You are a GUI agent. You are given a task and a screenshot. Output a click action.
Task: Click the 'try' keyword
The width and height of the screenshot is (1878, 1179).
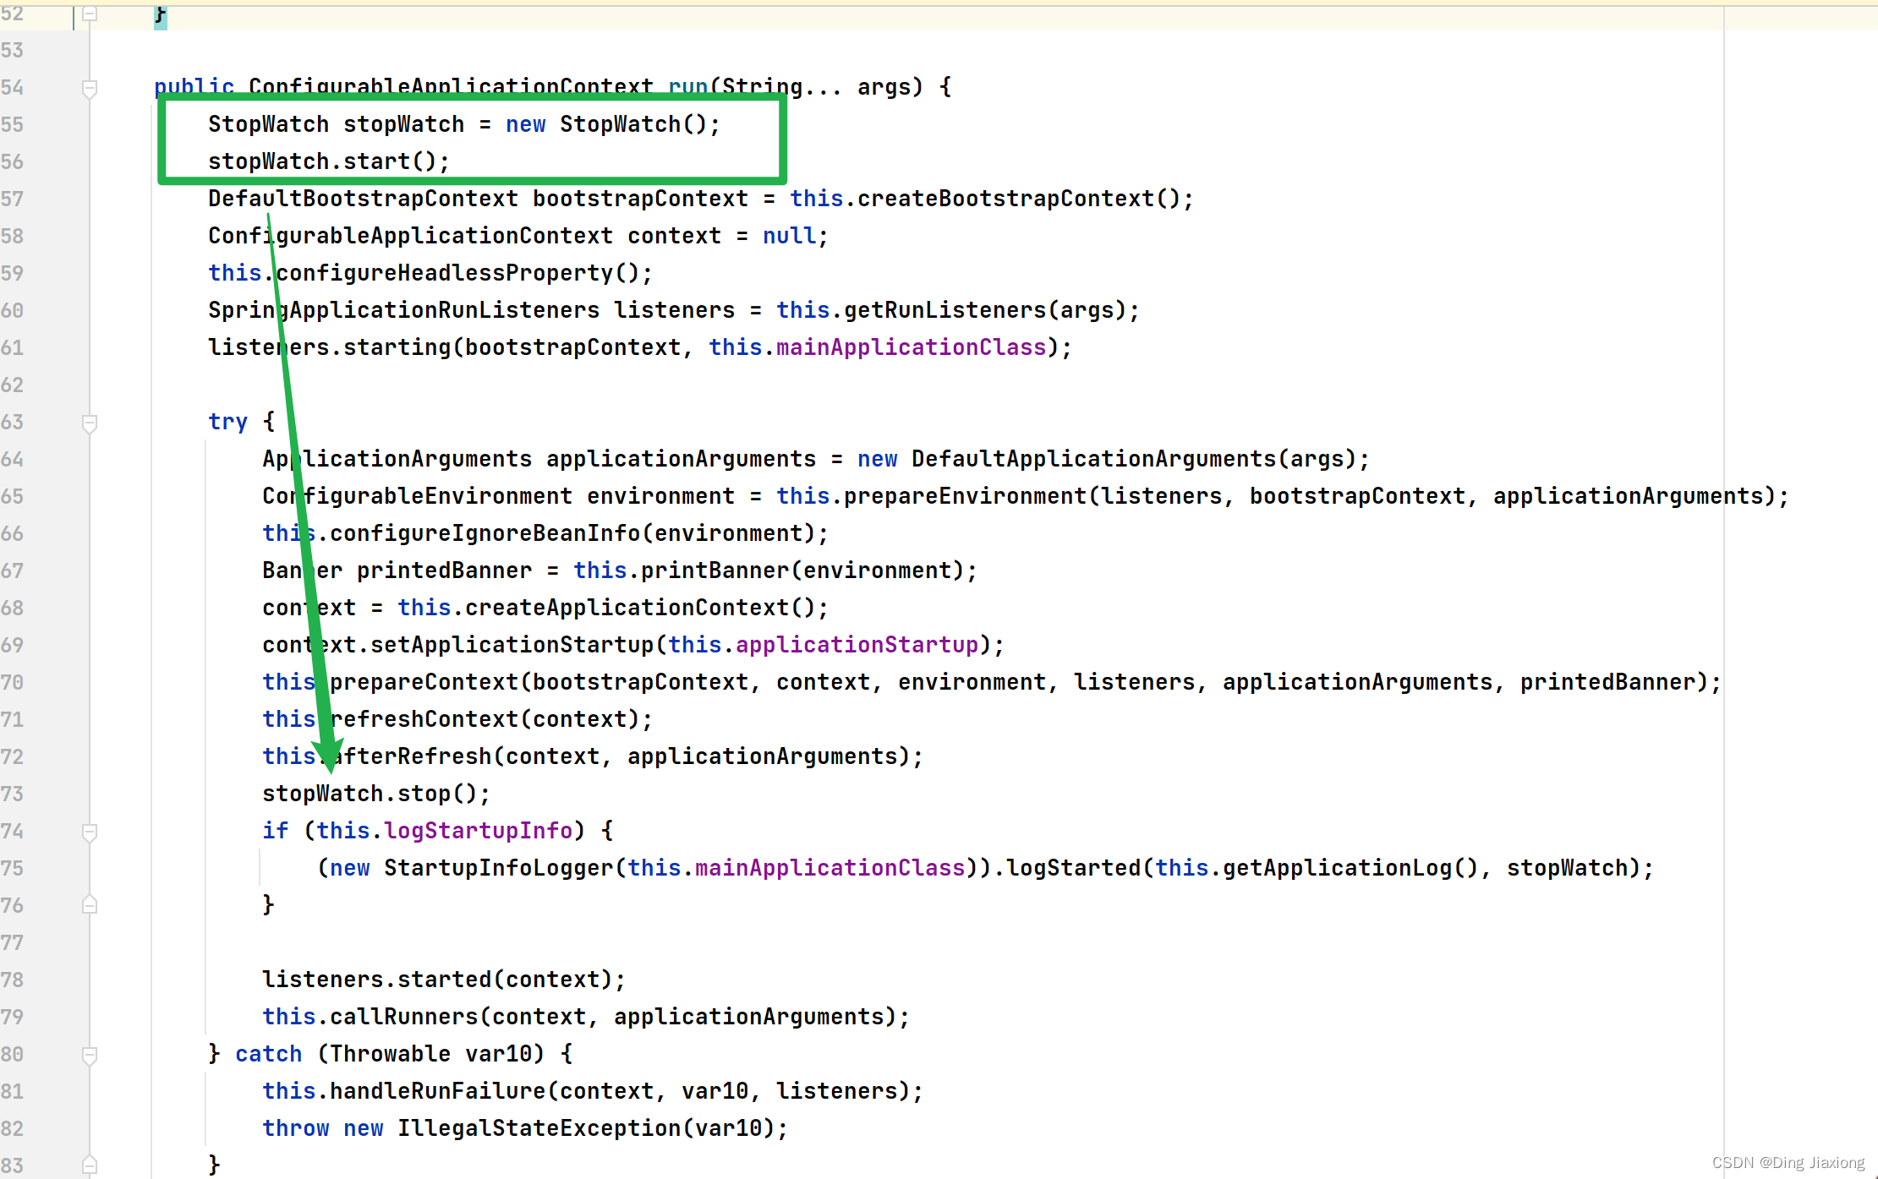pyautogui.click(x=227, y=422)
